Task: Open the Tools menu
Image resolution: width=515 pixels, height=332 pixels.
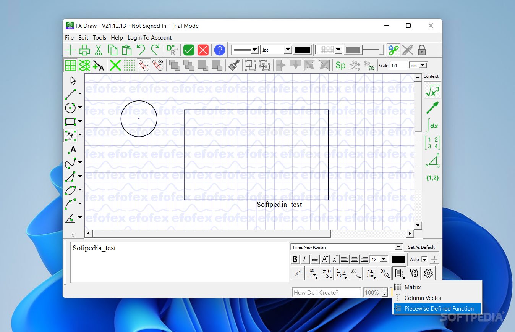Action: pyautogui.click(x=99, y=38)
